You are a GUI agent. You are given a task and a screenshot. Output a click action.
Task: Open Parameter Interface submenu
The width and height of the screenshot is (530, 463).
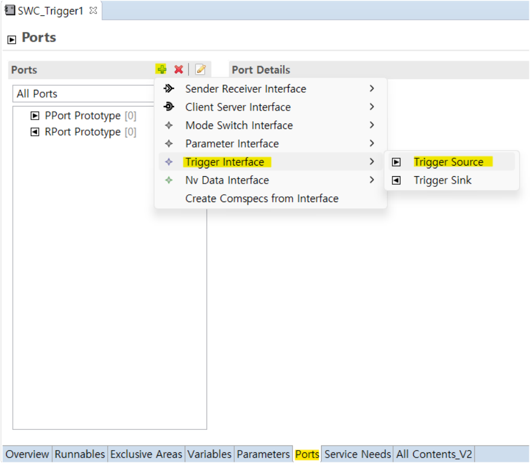tap(271, 143)
